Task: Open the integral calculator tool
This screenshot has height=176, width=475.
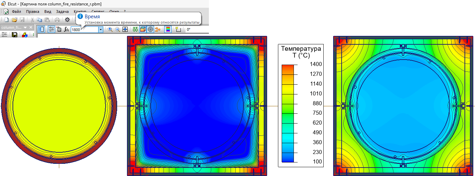Action: [x=66, y=29]
